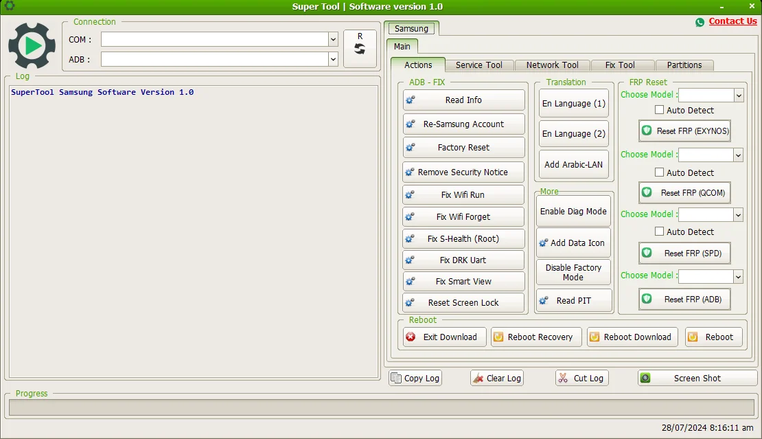Click the Read PIT button

click(574, 300)
